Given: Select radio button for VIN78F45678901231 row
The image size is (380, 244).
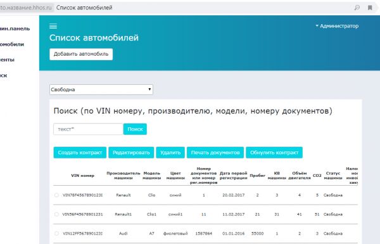Looking at the screenshot, I should [x=56, y=195].
